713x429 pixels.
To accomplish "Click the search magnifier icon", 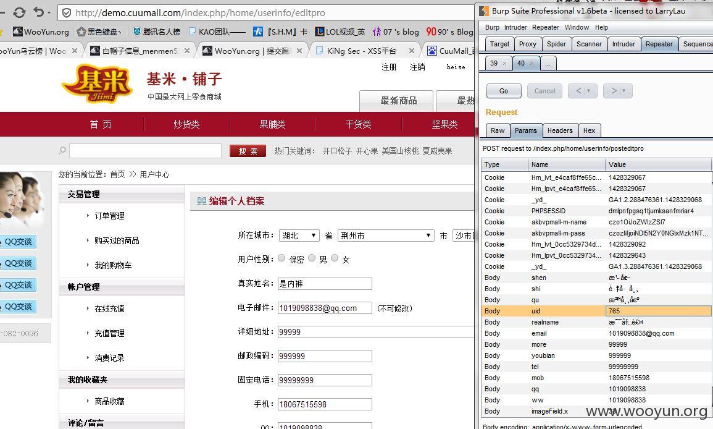I will click(62, 150).
